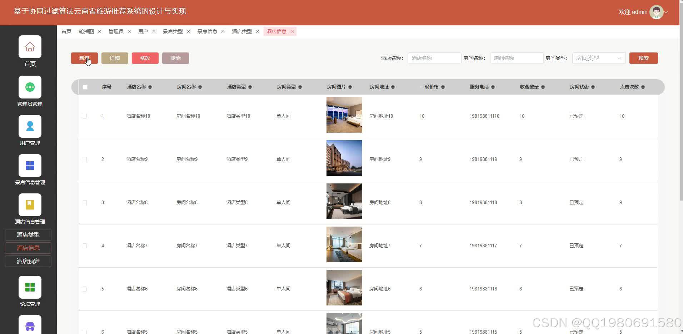This screenshot has width=683, height=334.
Task: Open 景点信息管理 sidebar icon
Action: coord(30,166)
